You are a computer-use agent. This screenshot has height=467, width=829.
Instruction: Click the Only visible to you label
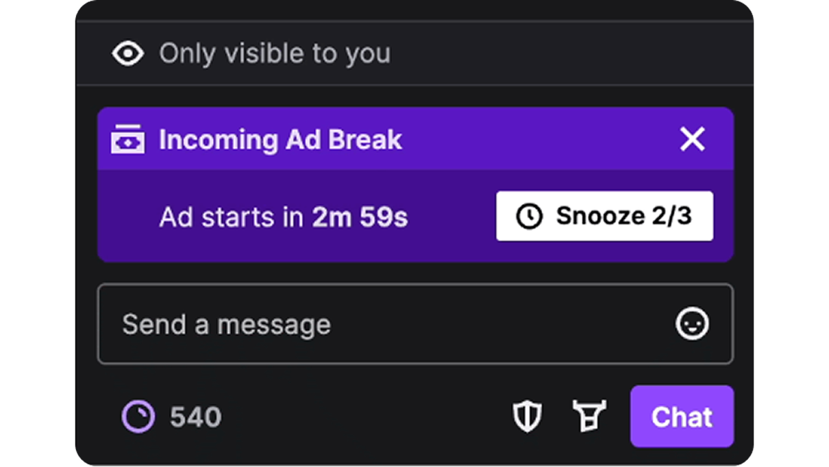275,53
